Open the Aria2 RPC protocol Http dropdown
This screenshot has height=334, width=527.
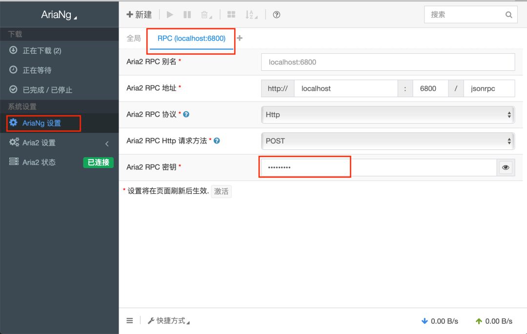(x=388, y=115)
